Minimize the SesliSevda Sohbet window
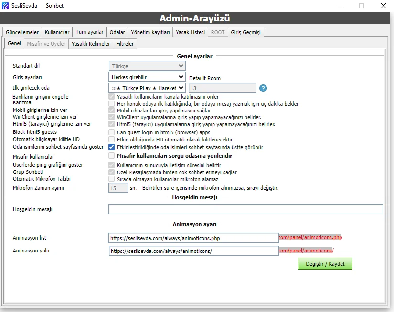 [340, 6]
